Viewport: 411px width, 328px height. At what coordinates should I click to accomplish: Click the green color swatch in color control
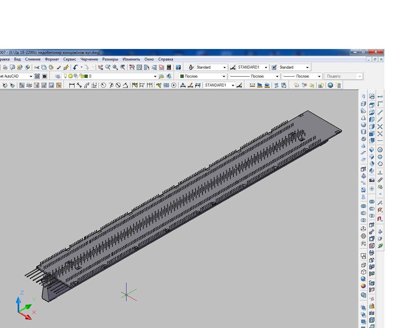(x=182, y=76)
